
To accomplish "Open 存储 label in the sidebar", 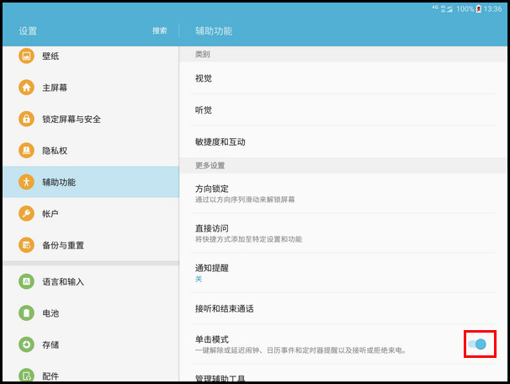I will pyautogui.click(x=50, y=344).
